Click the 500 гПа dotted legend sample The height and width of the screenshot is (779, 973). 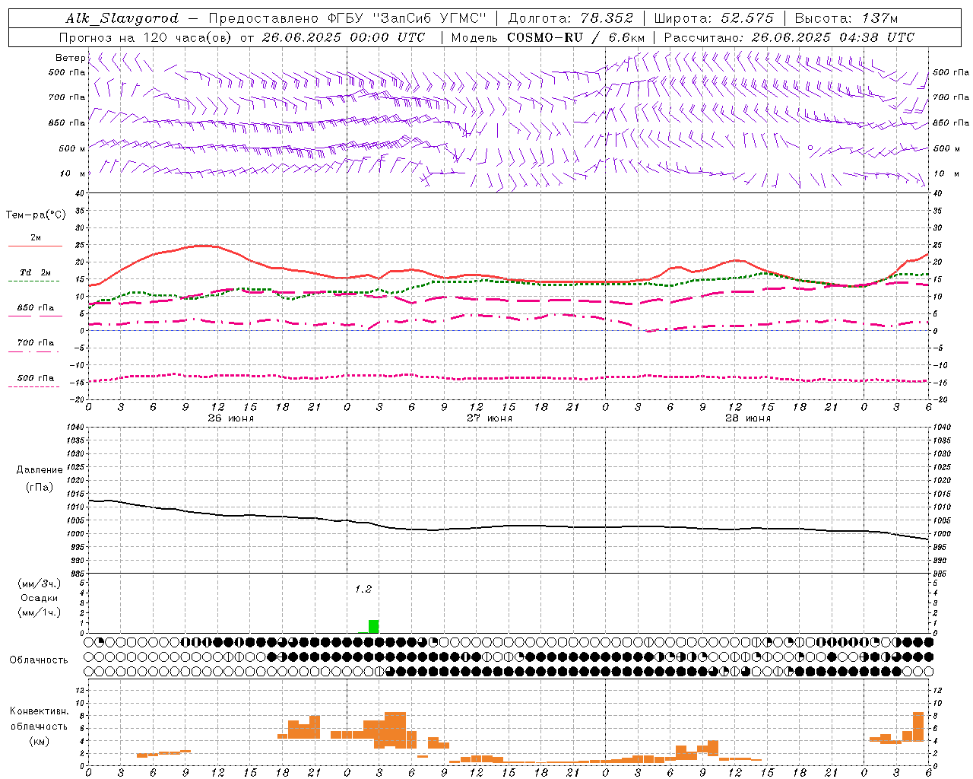[34, 386]
